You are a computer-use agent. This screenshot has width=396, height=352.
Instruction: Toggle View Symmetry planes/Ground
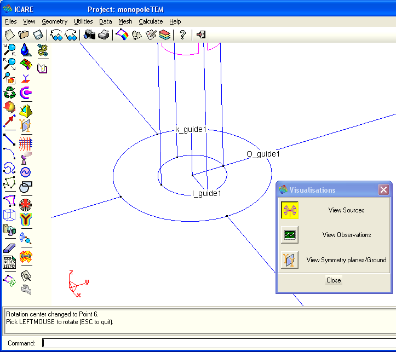pos(290,260)
